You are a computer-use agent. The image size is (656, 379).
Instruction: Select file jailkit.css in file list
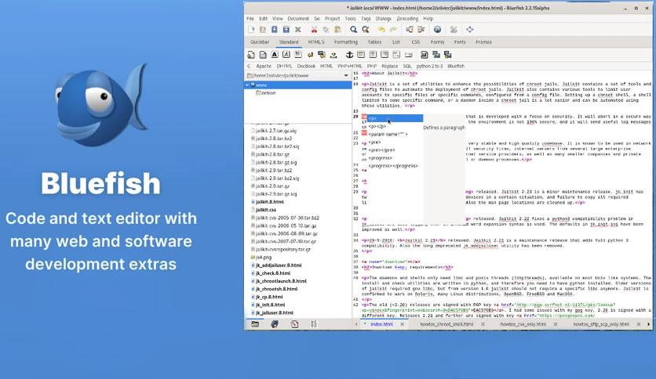[x=266, y=210]
